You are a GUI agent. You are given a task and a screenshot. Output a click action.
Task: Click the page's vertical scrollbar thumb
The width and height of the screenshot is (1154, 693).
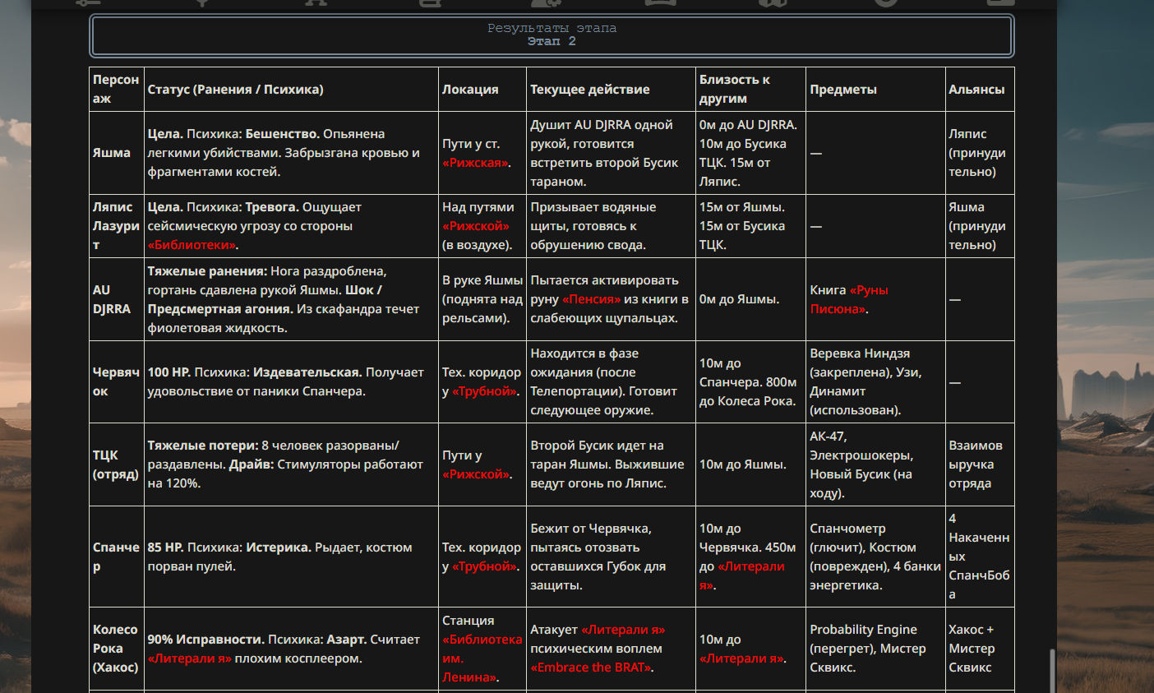1051,671
